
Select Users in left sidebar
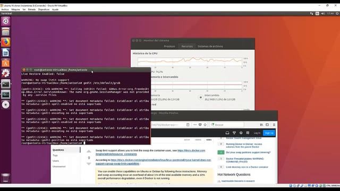tap(55, 161)
